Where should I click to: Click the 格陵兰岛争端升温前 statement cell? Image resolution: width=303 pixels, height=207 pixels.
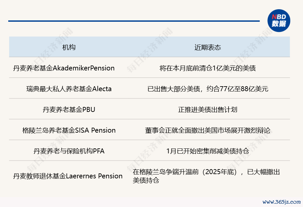tap(206, 172)
